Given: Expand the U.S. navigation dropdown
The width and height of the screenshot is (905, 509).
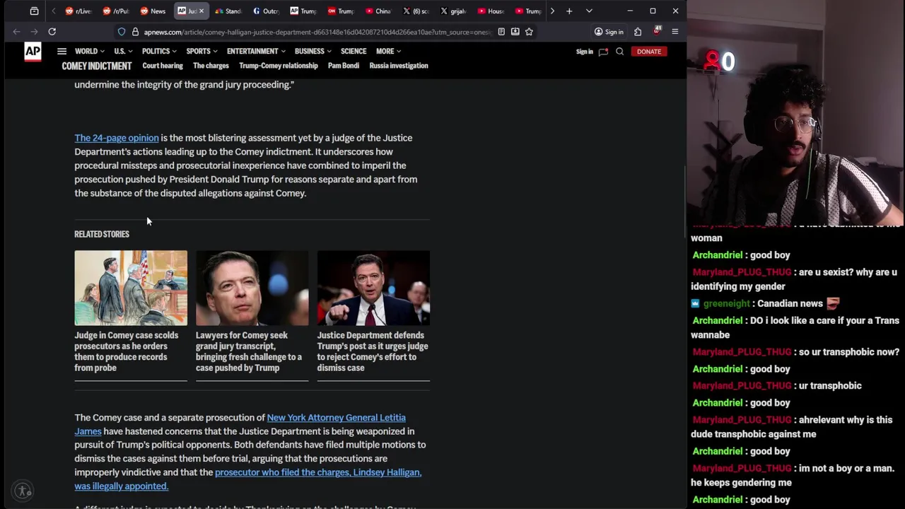Looking at the screenshot, I should pyautogui.click(x=124, y=52).
